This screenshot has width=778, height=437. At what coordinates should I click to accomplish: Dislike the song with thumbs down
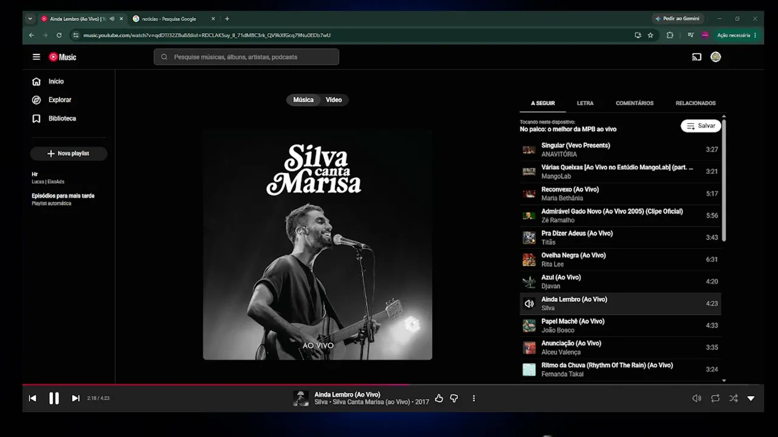[x=454, y=398]
